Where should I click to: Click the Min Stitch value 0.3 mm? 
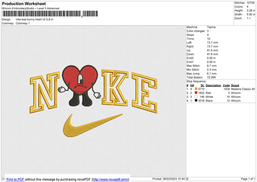click(x=212, y=70)
